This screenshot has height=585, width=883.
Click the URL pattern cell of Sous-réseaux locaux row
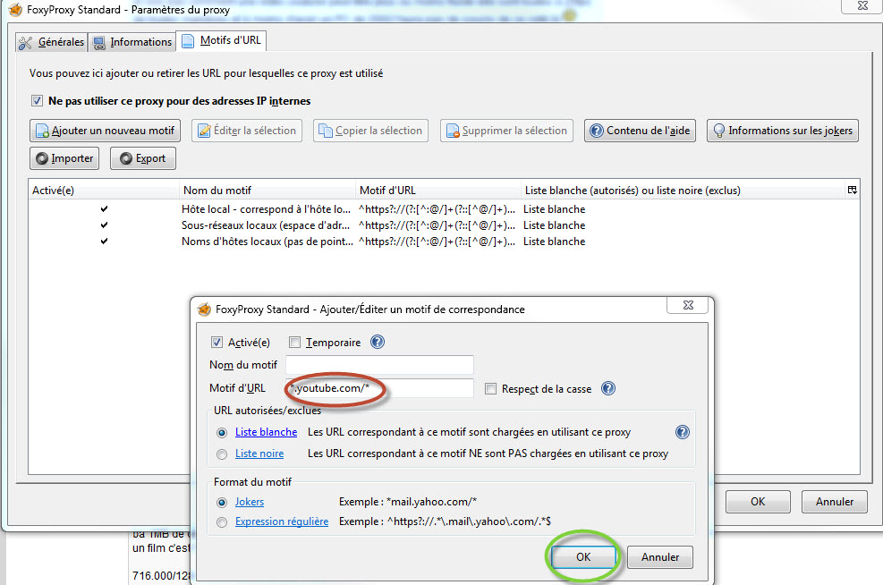pos(437,225)
